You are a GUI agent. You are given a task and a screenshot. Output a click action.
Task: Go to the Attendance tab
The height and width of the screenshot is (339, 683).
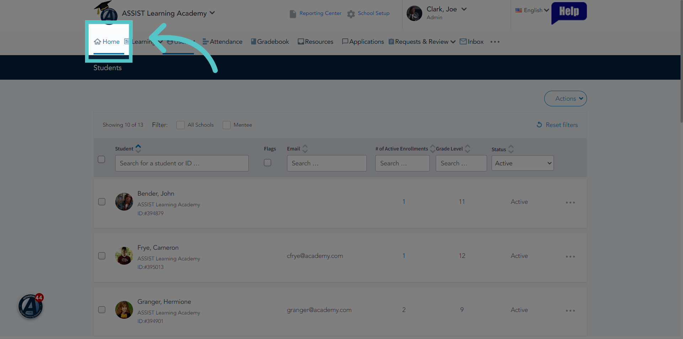pos(223,42)
